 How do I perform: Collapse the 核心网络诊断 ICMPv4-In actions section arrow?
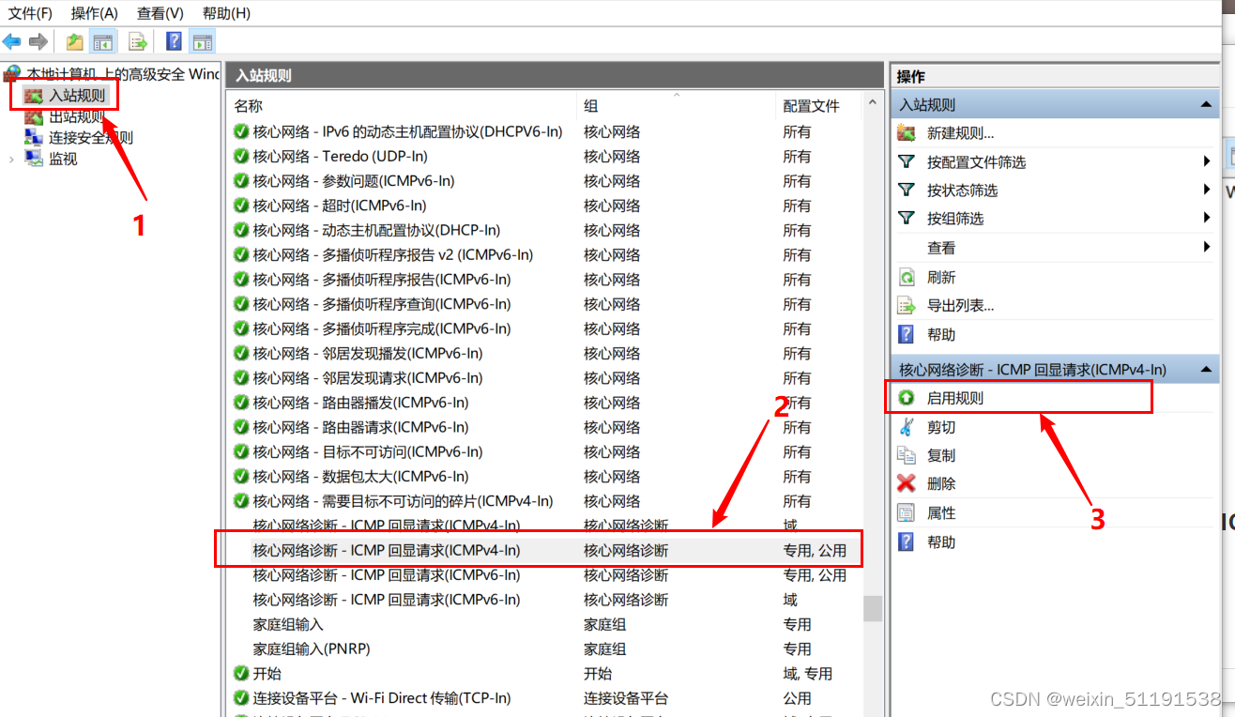coord(1207,370)
